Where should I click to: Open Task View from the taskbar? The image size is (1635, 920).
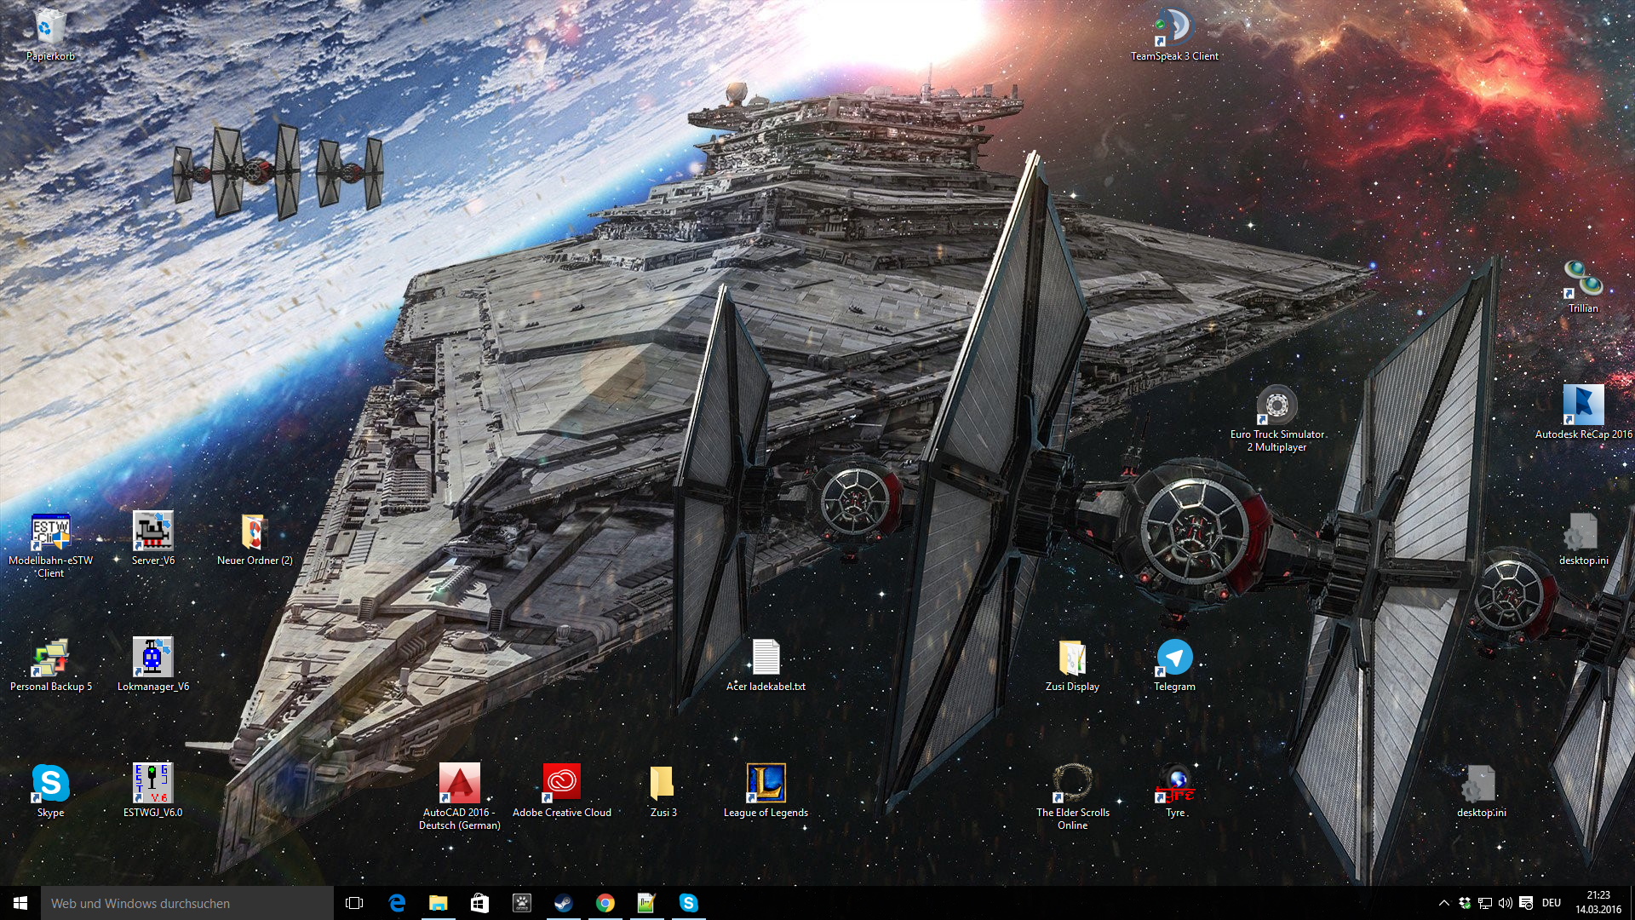[x=354, y=903]
